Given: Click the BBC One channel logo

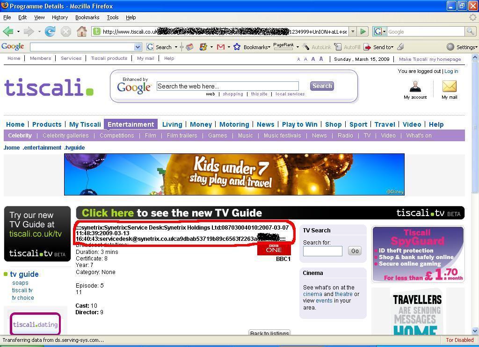Looking at the screenshot, I should 274,249.
